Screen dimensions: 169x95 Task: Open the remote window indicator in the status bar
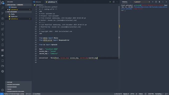pos(2,94)
